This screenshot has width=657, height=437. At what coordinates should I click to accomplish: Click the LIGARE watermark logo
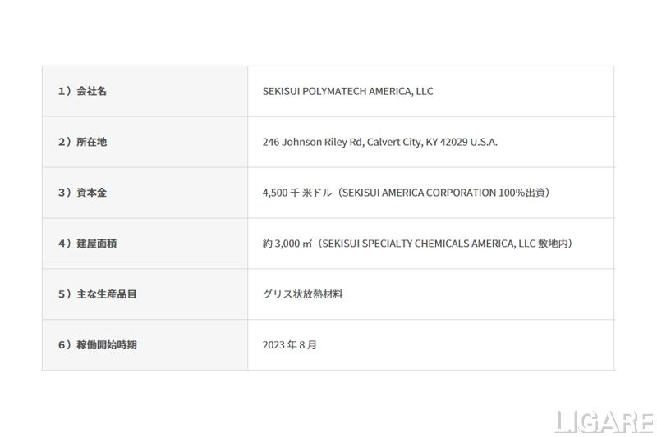tap(604, 421)
